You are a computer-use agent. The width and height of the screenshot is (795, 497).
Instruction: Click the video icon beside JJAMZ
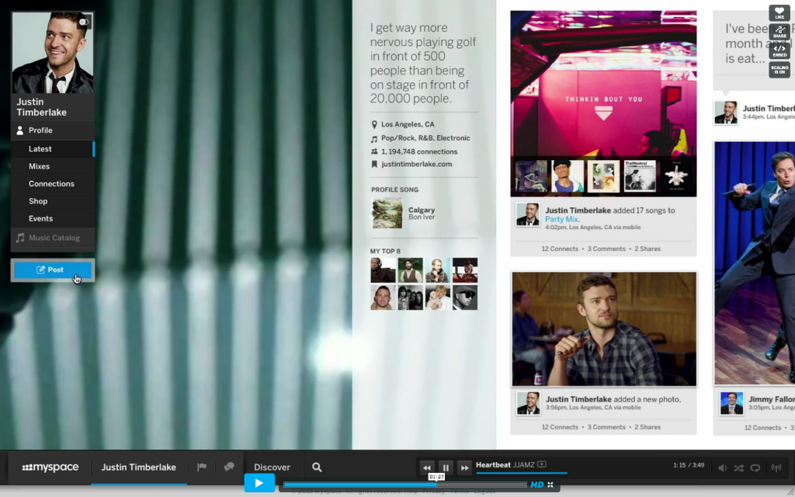542,464
